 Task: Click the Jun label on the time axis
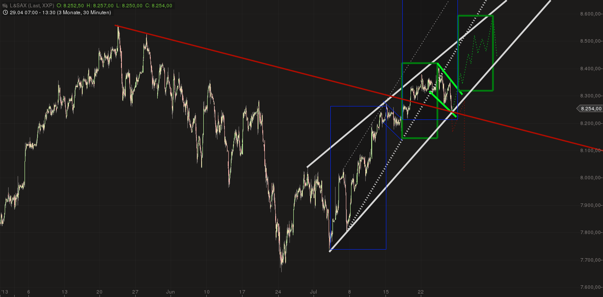coord(171,292)
